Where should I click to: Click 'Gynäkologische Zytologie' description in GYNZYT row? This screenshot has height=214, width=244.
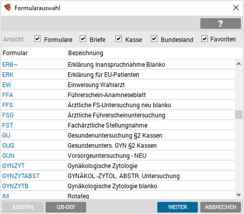(x=102, y=166)
